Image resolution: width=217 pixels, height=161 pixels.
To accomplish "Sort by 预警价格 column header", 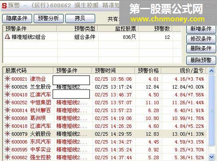I will (x=148, y=71).
